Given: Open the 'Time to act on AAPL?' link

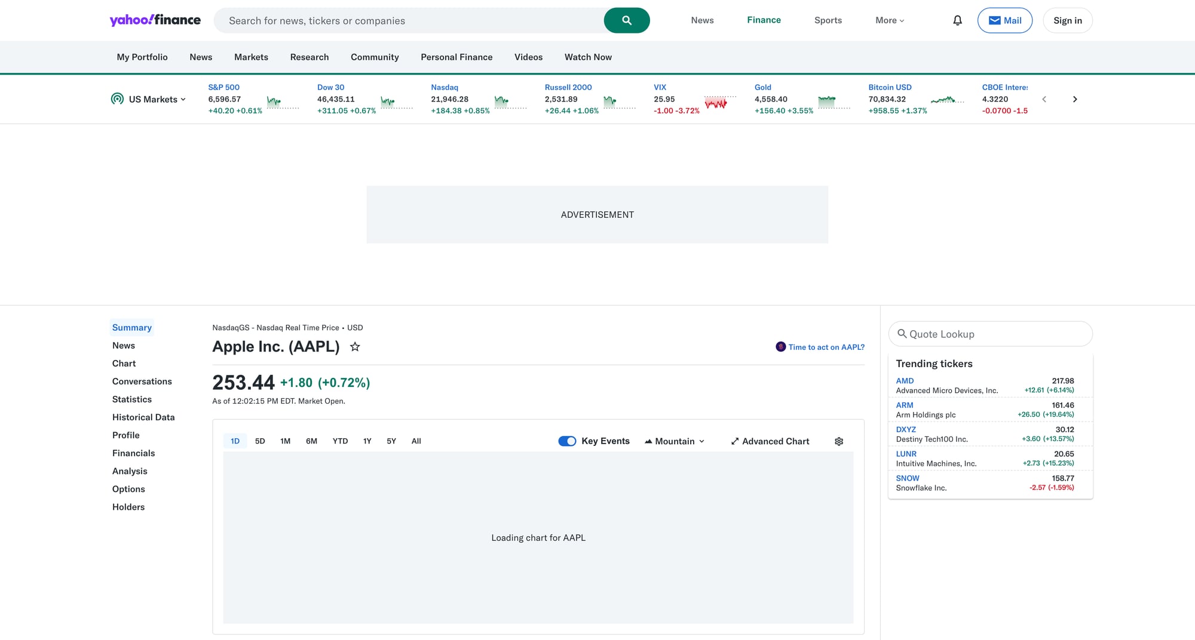Looking at the screenshot, I should click(826, 347).
